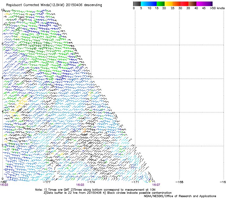Click the '25' legend tick label
Viewport: 226px width, 198px height.
[x=173, y=8]
